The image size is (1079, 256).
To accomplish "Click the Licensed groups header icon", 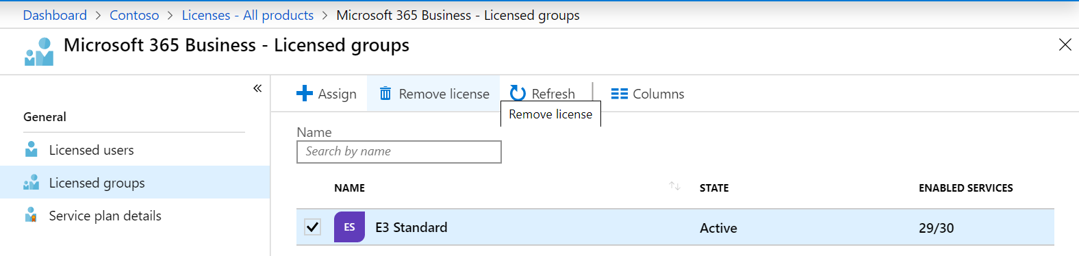I will [39, 51].
